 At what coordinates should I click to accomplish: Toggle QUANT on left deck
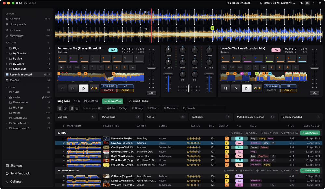pyautogui.click(x=125, y=90)
